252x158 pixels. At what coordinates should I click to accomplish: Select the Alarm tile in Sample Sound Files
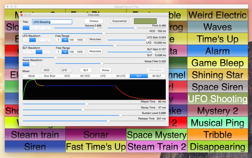click(218, 51)
